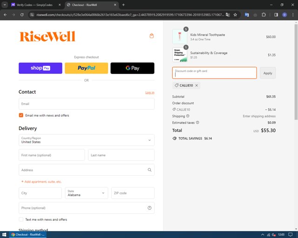Open the taskbar notification center
The width and height of the screenshot is (298, 238).
click(x=290, y=235)
